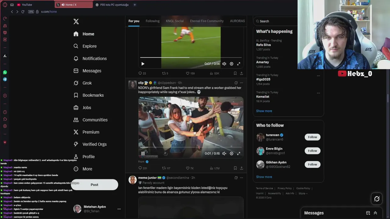Open Terms of Service link
The width and height of the screenshot is (390, 219).
pos(264,189)
